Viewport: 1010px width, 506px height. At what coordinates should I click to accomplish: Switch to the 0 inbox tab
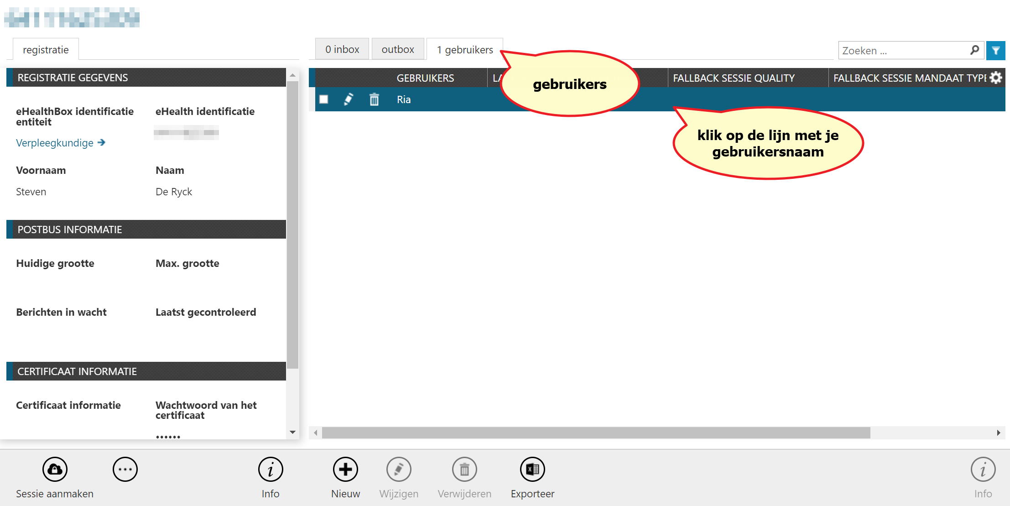click(342, 49)
